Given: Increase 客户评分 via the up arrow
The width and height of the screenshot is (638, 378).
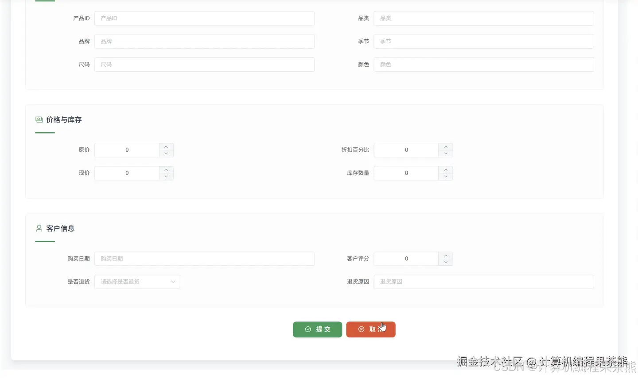Looking at the screenshot, I should [445, 255].
